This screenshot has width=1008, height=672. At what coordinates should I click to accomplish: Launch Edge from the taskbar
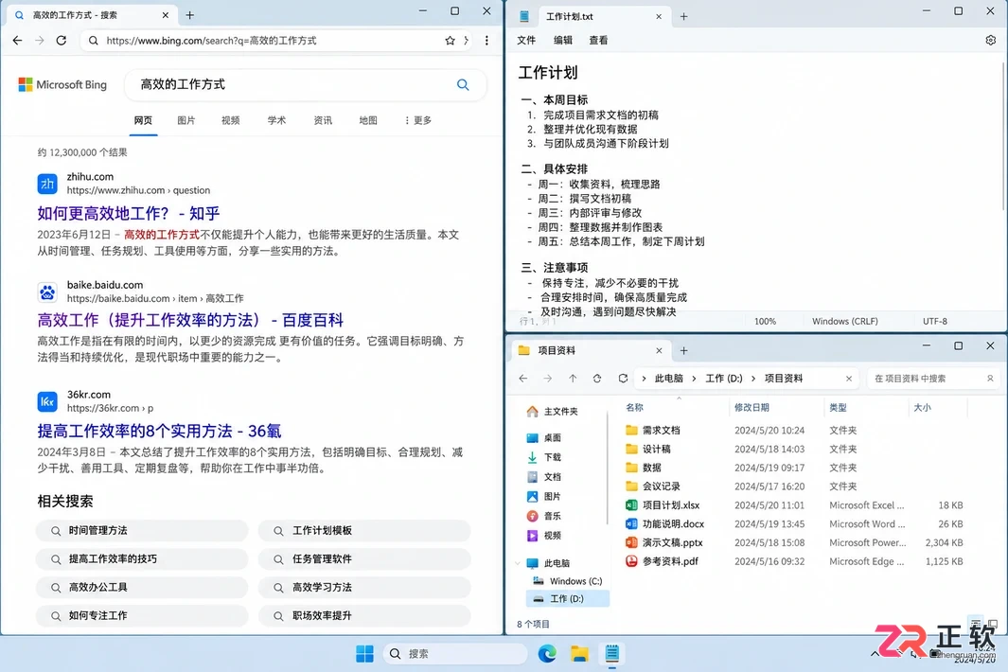coord(547,653)
